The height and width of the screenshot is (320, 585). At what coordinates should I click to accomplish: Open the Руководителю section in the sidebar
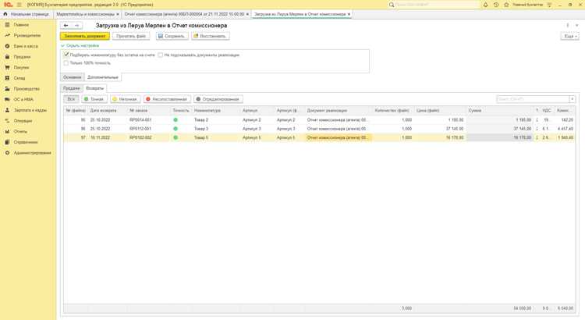coord(27,35)
